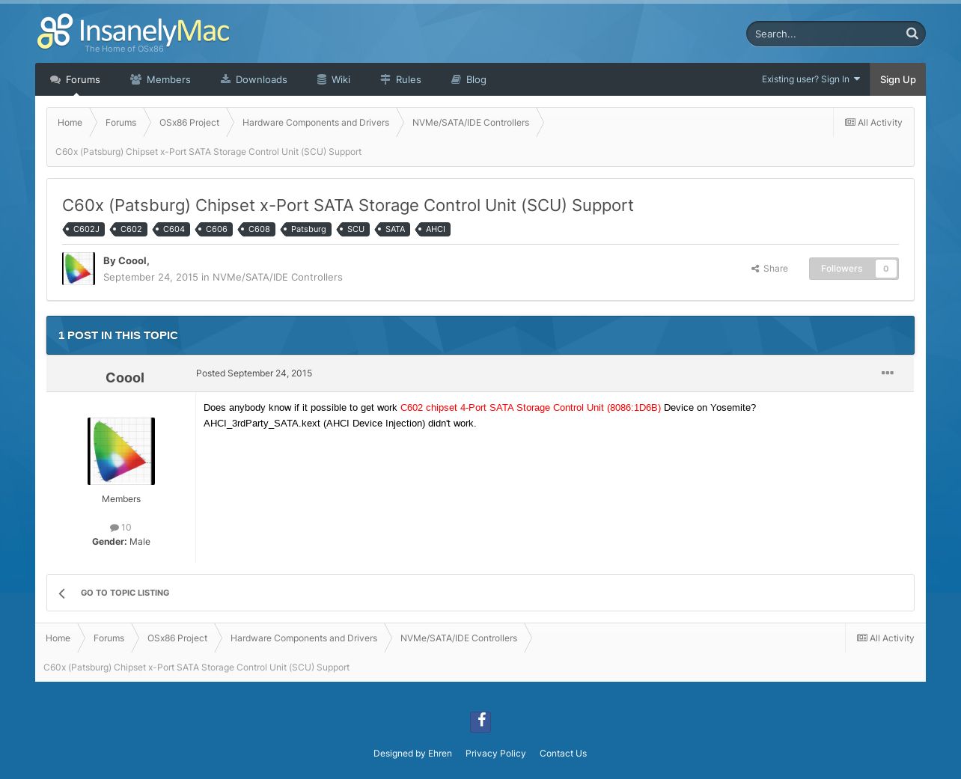The image size is (961, 779).
Task: Open NVMe/SATA/IDE Controllers link in byline
Action: pos(278,278)
